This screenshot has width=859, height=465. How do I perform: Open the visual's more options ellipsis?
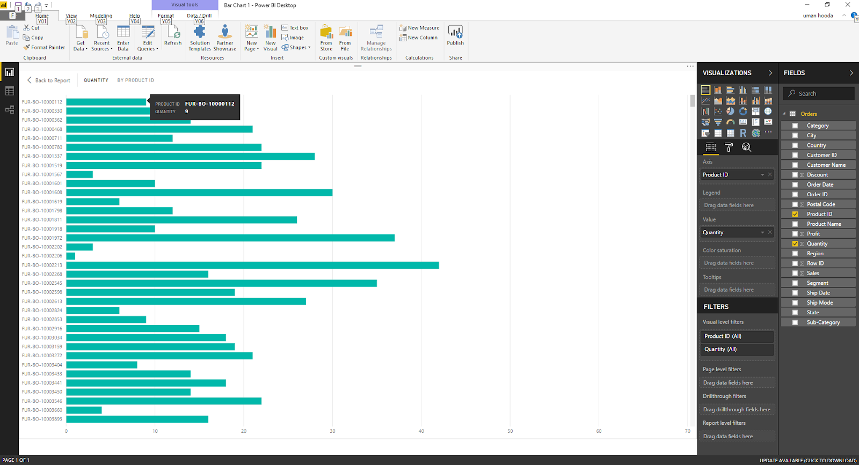[690, 67]
